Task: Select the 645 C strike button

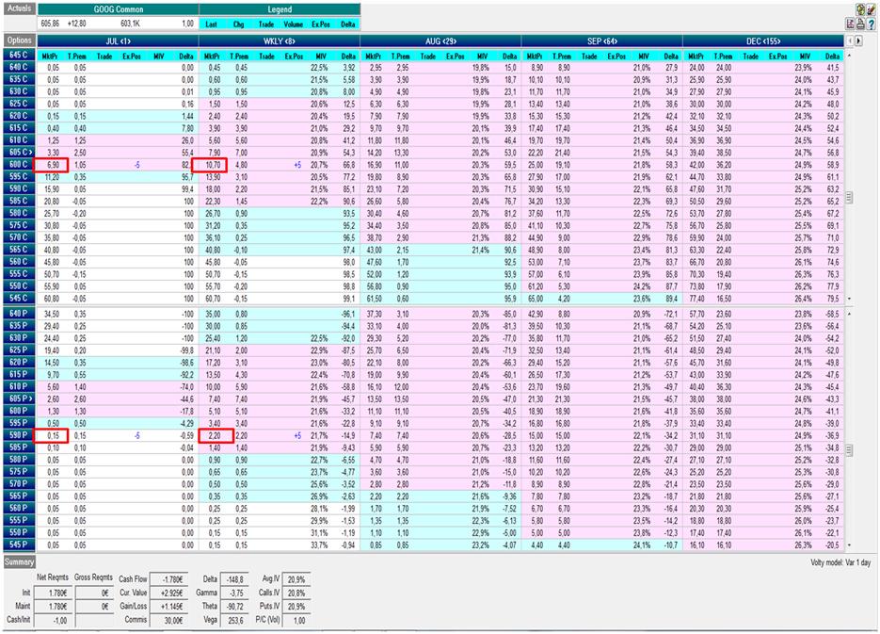Action: (19, 55)
